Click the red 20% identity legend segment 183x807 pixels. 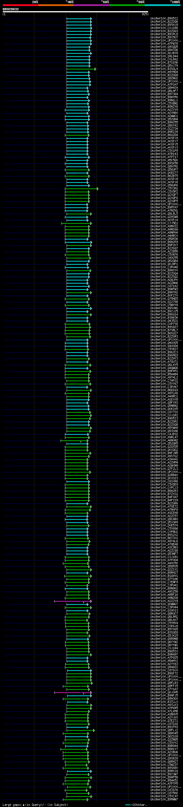pyautogui.click(x=20, y=5)
